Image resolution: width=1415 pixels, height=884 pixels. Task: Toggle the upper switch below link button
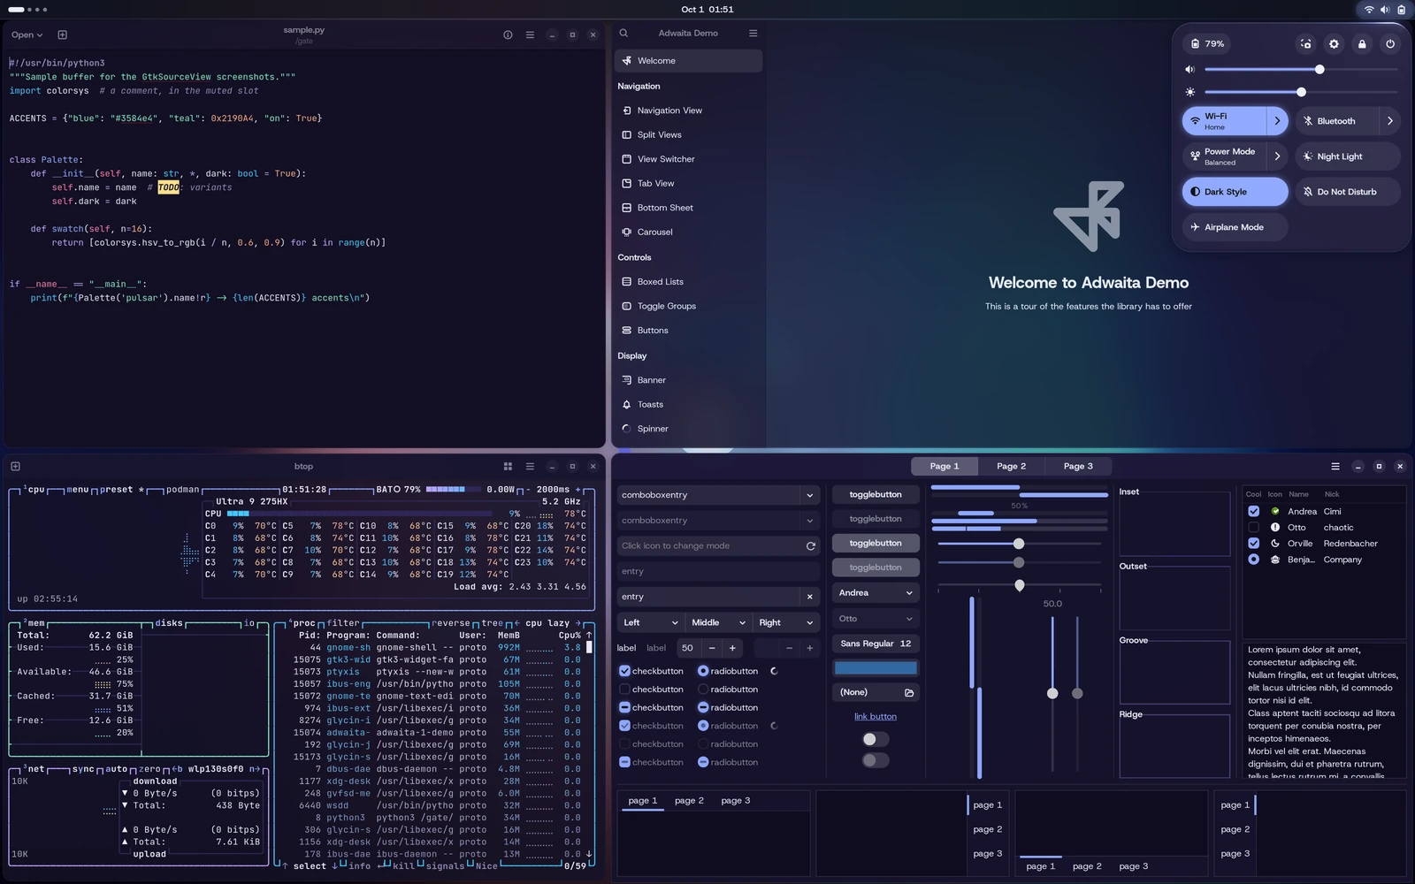pyautogui.click(x=875, y=739)
